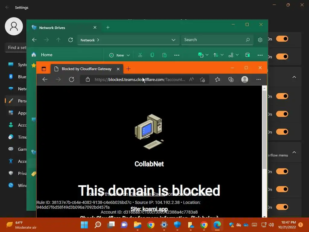Add this page to favorites in Edge
Image resolution: width=309 pixels, height=232 pixels.
click(202, 79)
